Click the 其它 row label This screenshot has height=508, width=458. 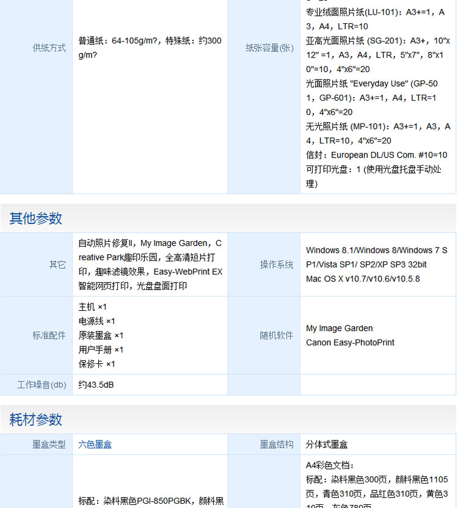click(x=57, y=265)
